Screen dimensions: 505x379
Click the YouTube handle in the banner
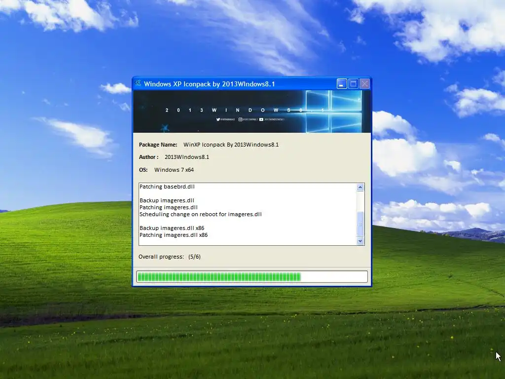click(272, 119)
